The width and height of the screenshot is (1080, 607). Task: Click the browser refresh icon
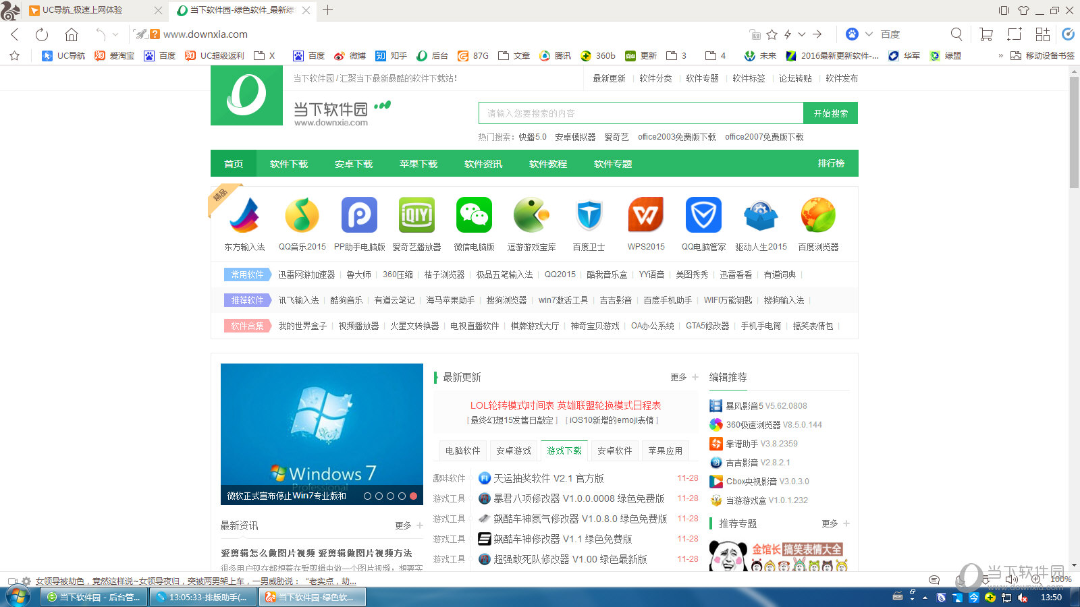tap(42, 34)
